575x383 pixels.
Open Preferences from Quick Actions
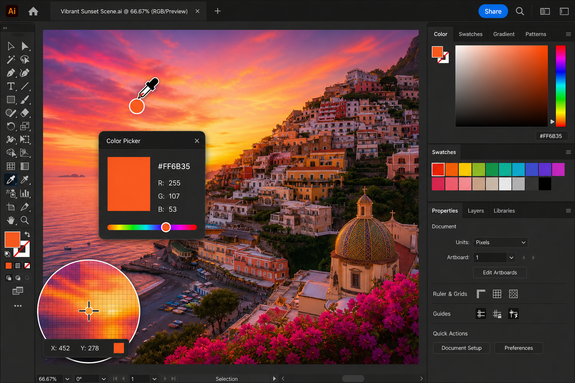[x=518, y=348]
